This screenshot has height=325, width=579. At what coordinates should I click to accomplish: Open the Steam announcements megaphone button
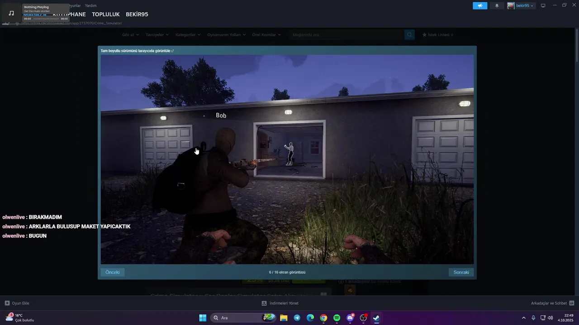(x=480, y=5)
